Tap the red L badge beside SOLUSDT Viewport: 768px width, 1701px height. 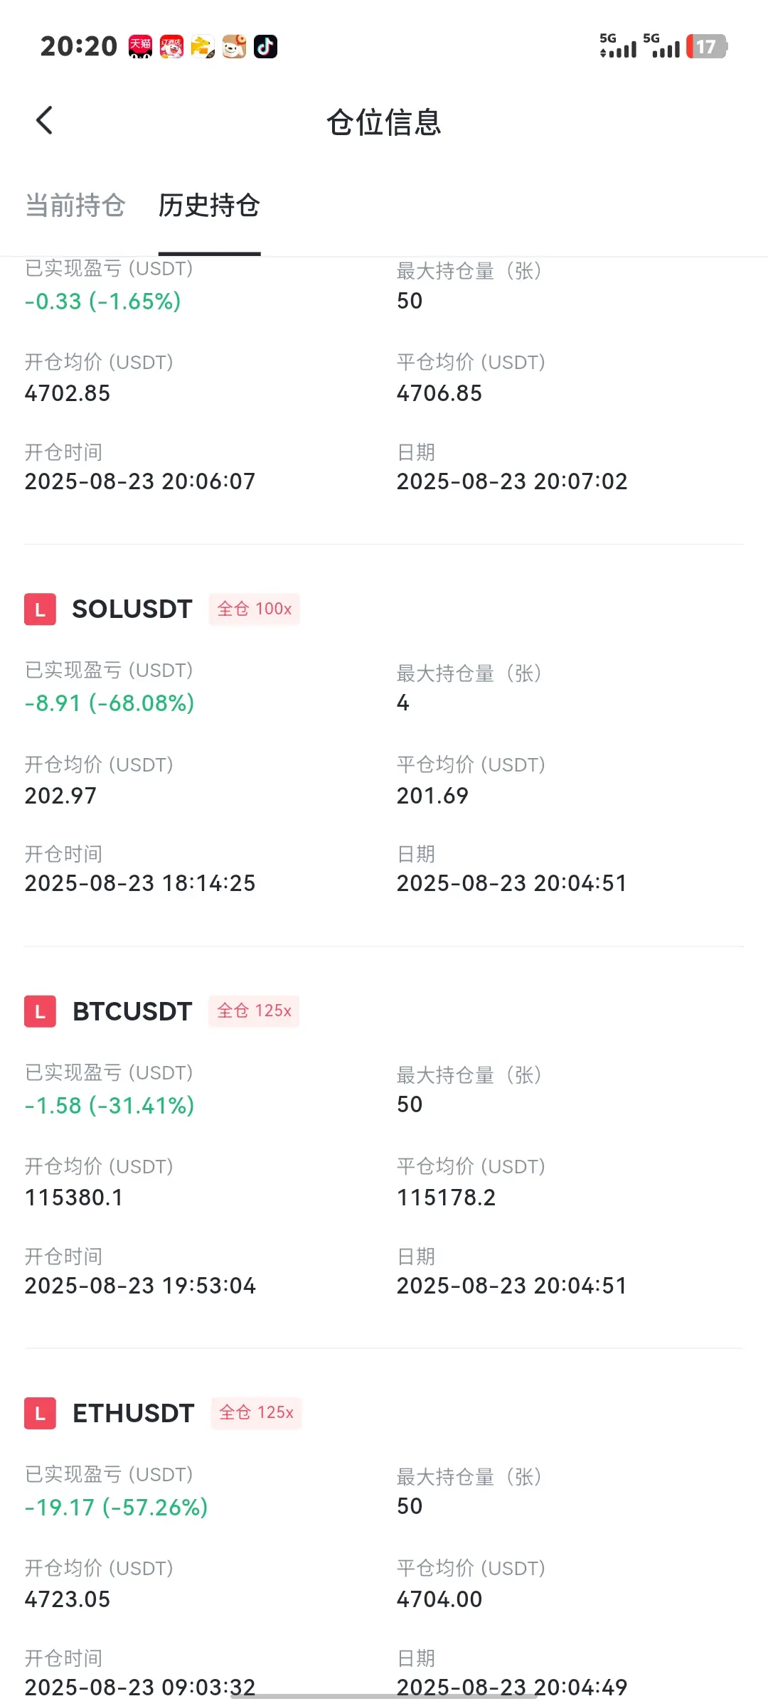click(x=40, y=609)
